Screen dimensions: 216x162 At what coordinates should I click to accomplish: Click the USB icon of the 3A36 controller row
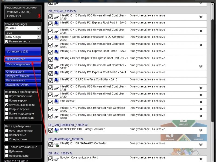pyautogui.click(x=56, y=46)
